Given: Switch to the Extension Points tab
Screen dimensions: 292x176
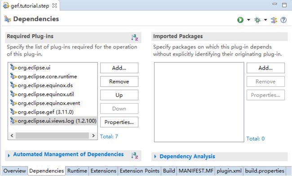Looking at the screenshot, I should pyautogui.click(x=139, y=171).
